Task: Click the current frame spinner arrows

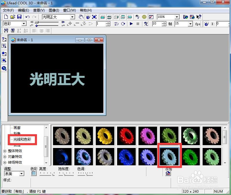Action: click(x=108, y=24)
